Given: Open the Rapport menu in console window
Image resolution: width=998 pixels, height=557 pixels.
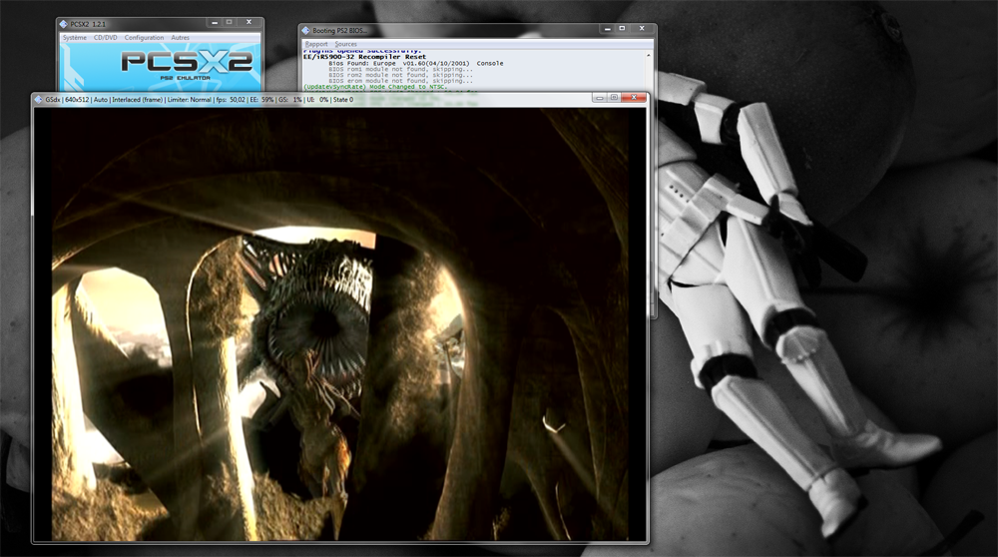Looking at the screenshot, I should point(316,44).
